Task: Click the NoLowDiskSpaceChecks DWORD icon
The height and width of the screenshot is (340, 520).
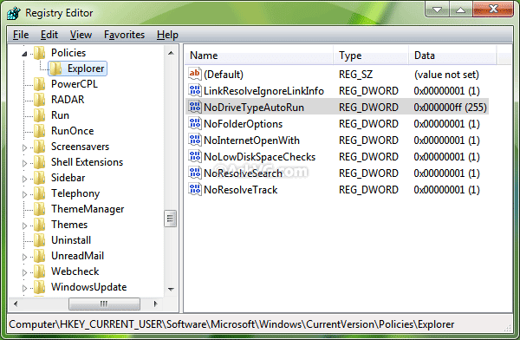Action: pos(195,156)
